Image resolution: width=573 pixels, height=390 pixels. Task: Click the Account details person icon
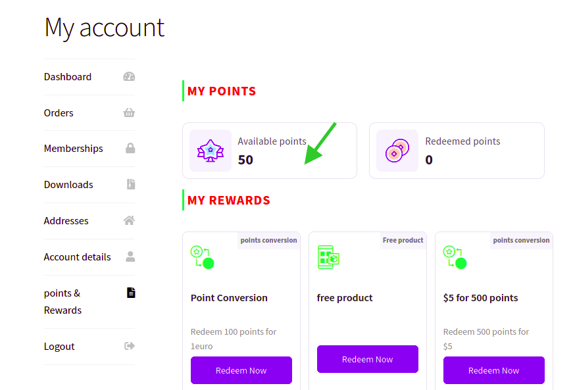(x=130, y=256)
